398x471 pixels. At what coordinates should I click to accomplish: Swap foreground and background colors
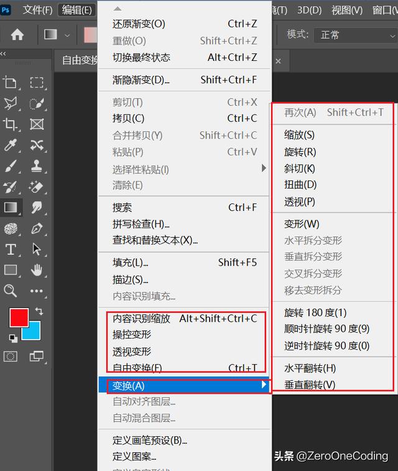[x=40, y=310]
